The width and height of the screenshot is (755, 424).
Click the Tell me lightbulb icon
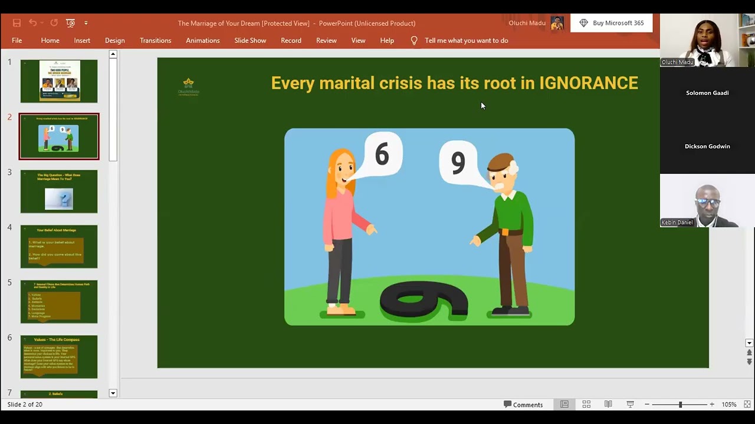click(414, 41)
